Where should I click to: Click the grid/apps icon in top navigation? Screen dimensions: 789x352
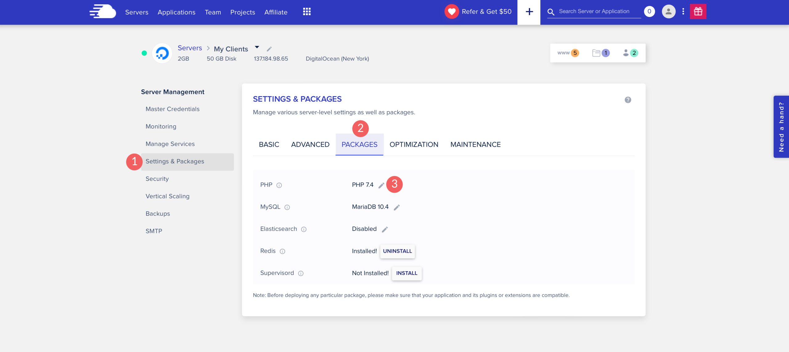click(306, 11)
